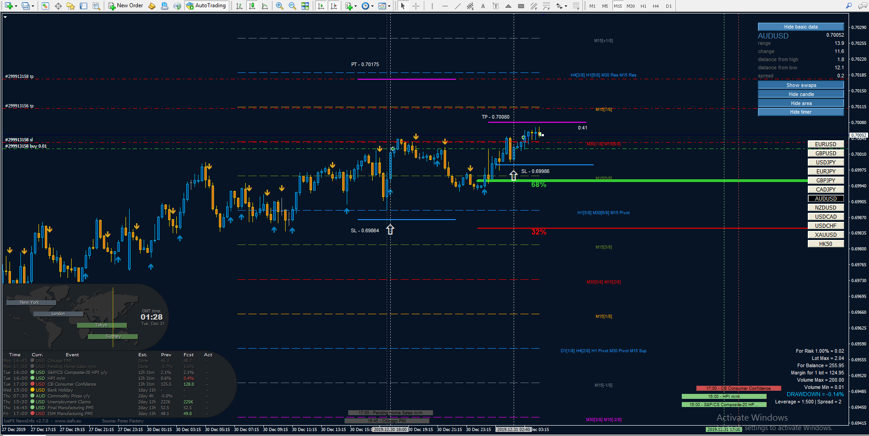Image resolution: width=869 pixels, height=436 pixels.
Task: Switch chart to H4 timeframe
Action: pyautogui.click(x=656, y=6)
